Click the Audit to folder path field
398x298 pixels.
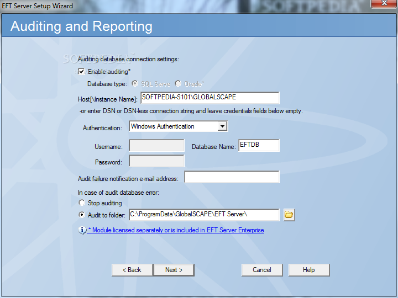coord(204,215)
